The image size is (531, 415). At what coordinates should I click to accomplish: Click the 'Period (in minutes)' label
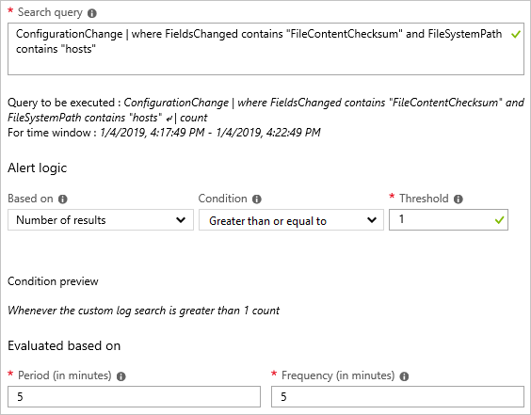[x=64, y=375]
